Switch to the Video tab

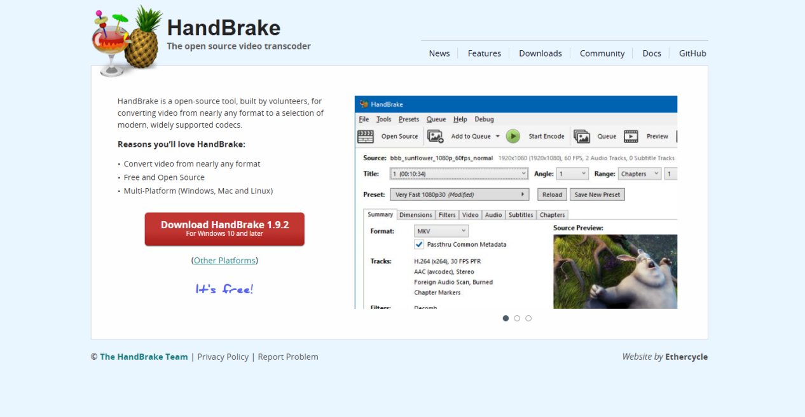click(471, 215)
